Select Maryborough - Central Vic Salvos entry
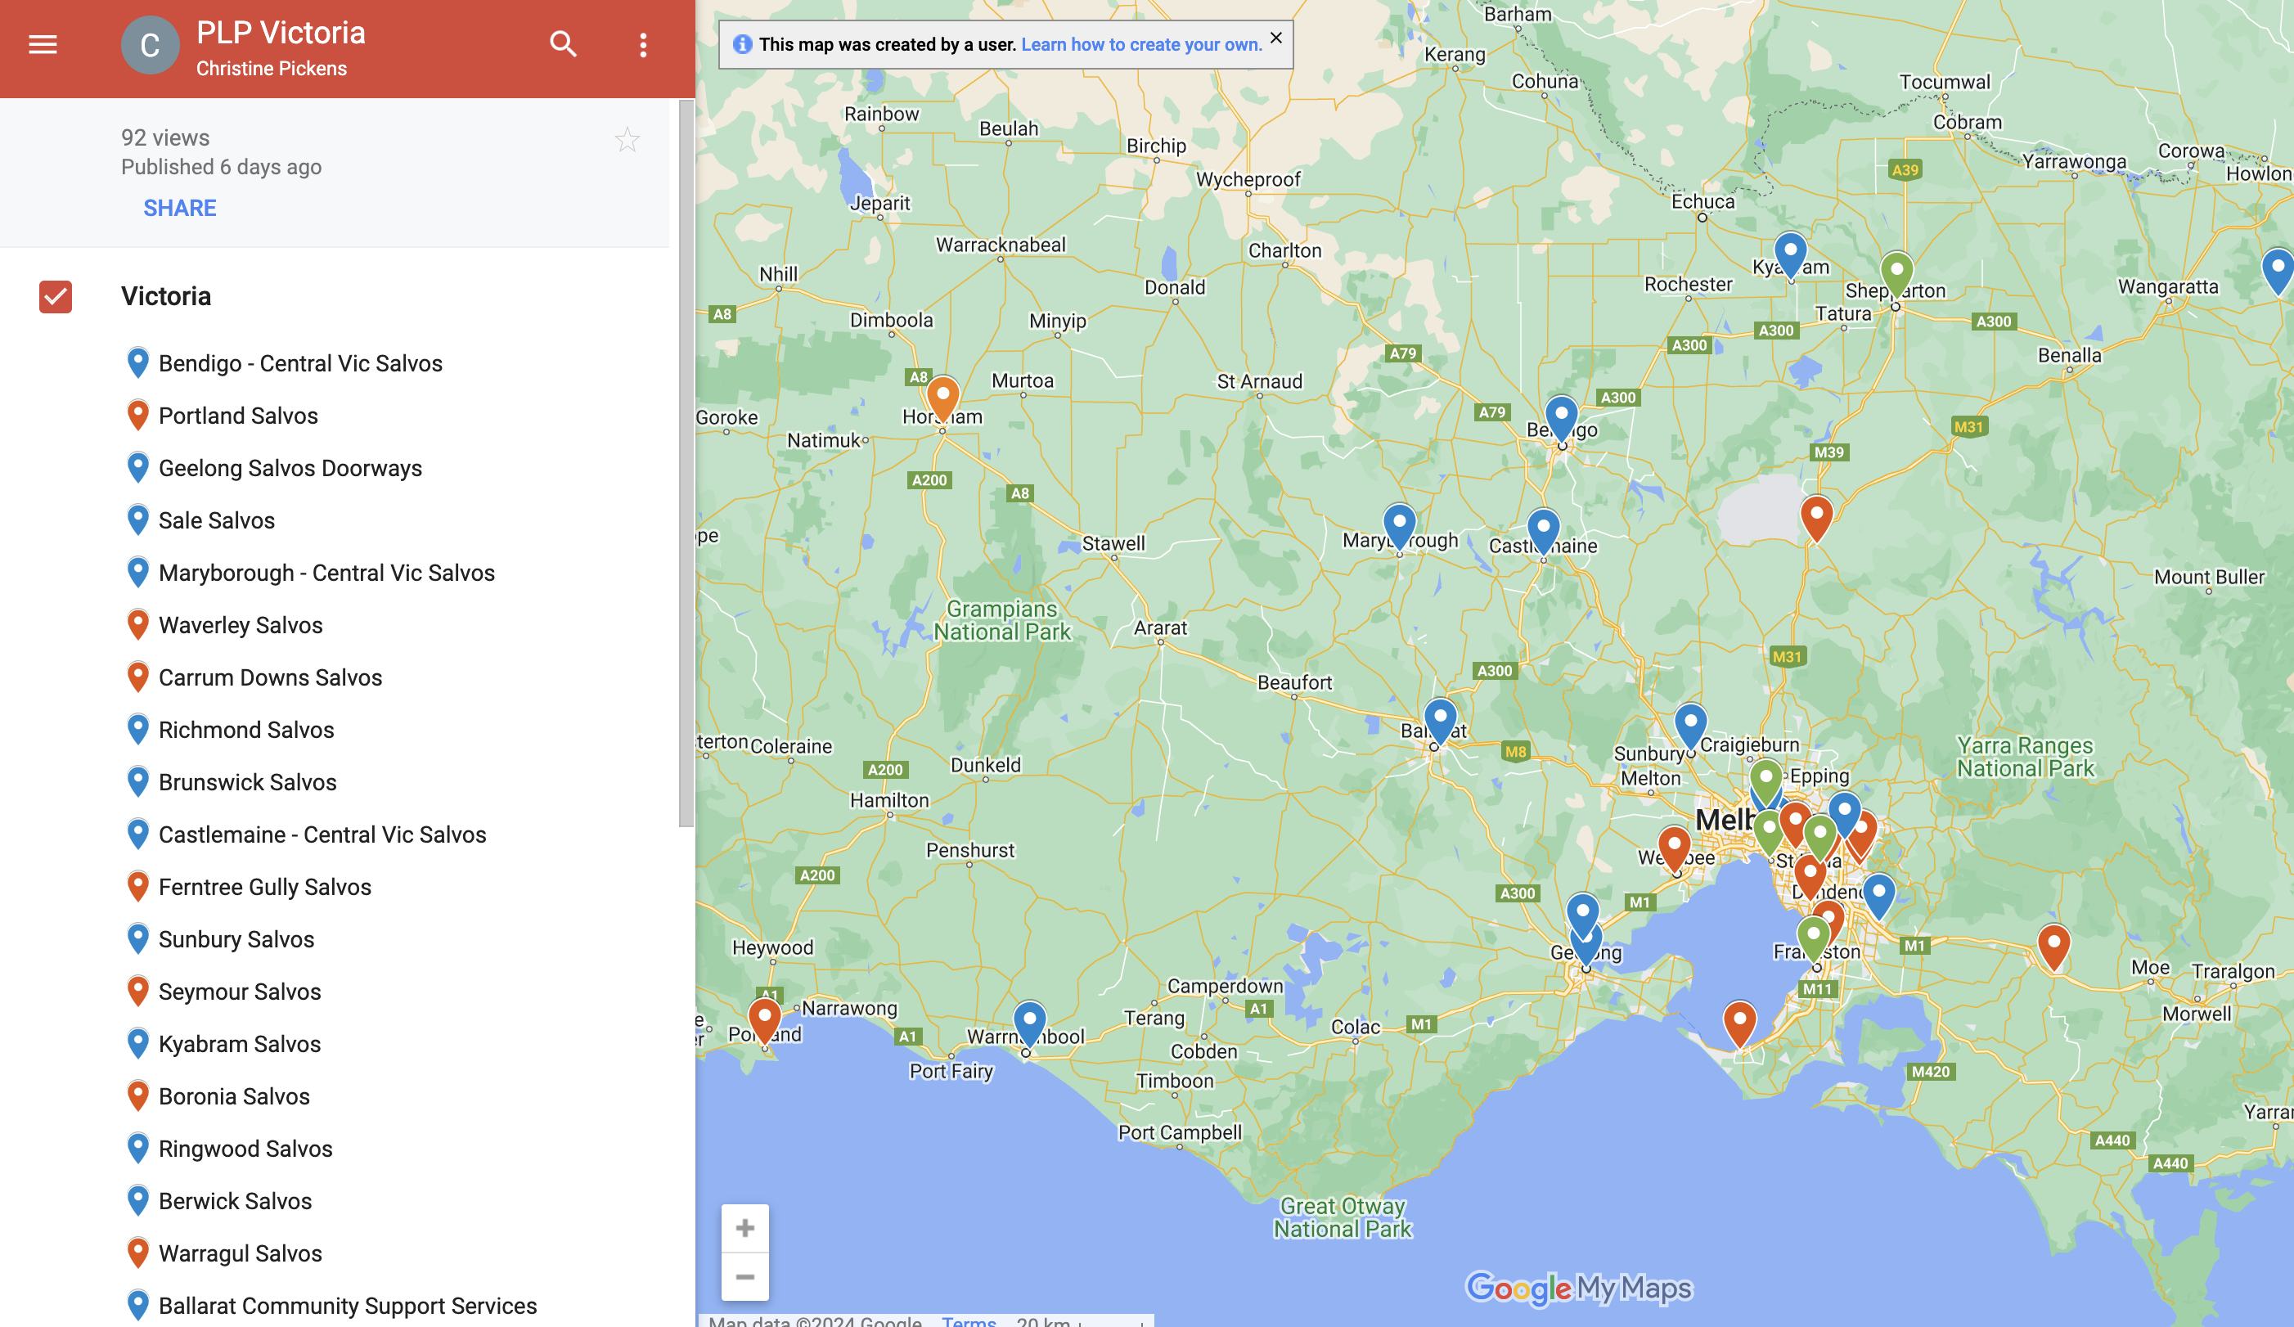Viewport: 2294px width, 1327px height. 326,573
